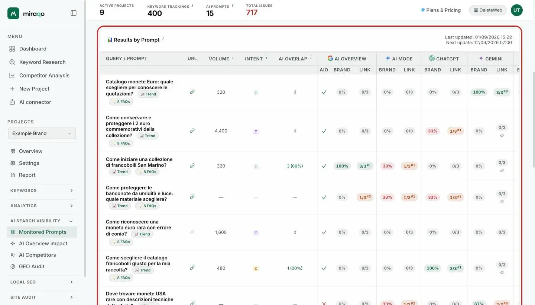Click Trend badge on Catalogo monete Euro prompt
The image size is (535, 305).
[148, 94]
